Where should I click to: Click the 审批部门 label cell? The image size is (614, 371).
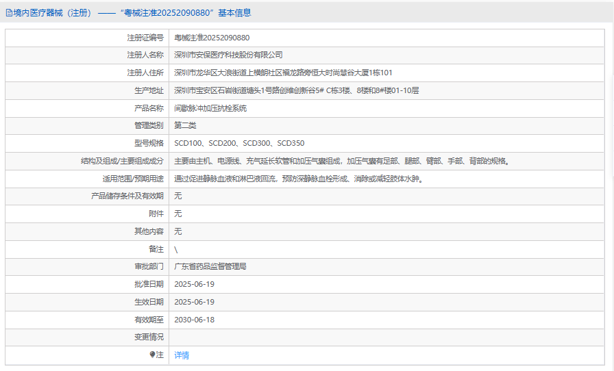pyautogui.click(x=87, y=266)
